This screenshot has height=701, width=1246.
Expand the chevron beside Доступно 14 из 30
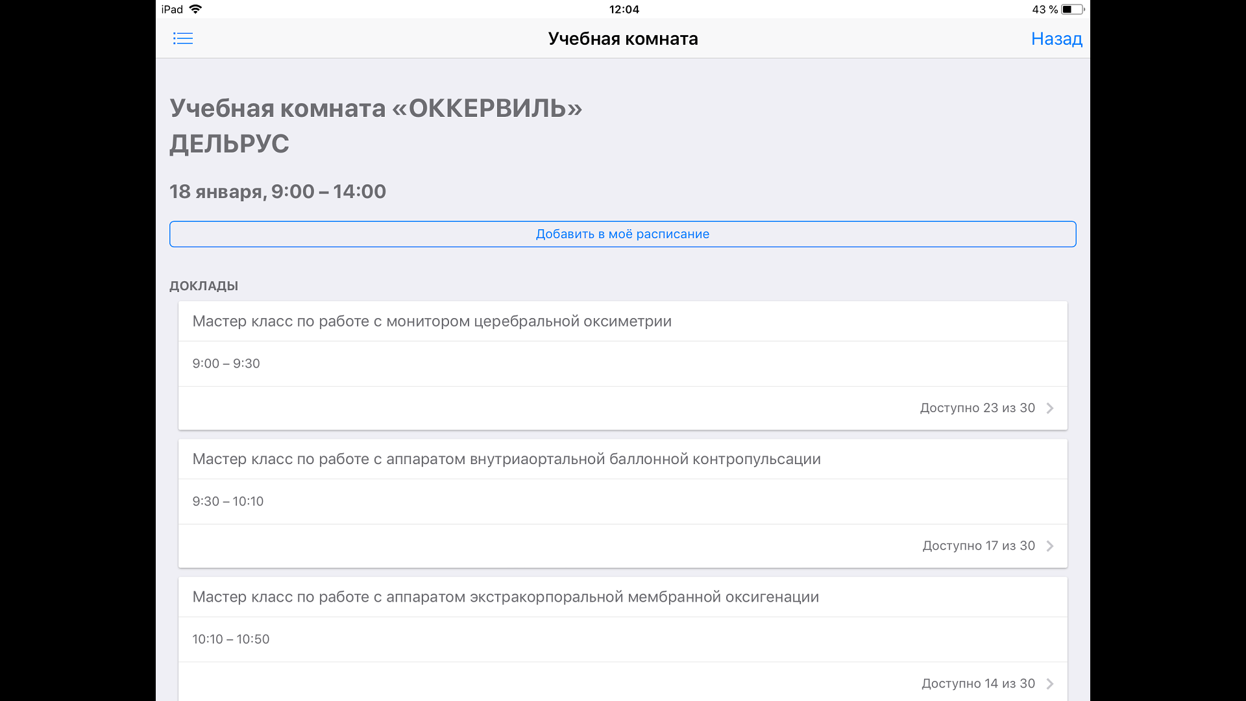pyautogui.click(x=1050, y=683)
